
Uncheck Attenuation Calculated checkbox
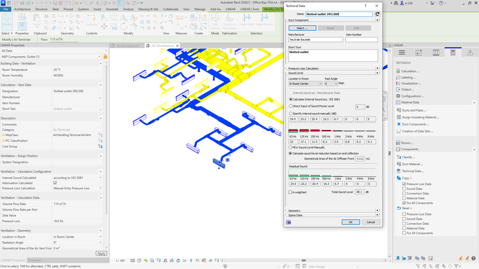pyautogui.click(x=55, y=183)
